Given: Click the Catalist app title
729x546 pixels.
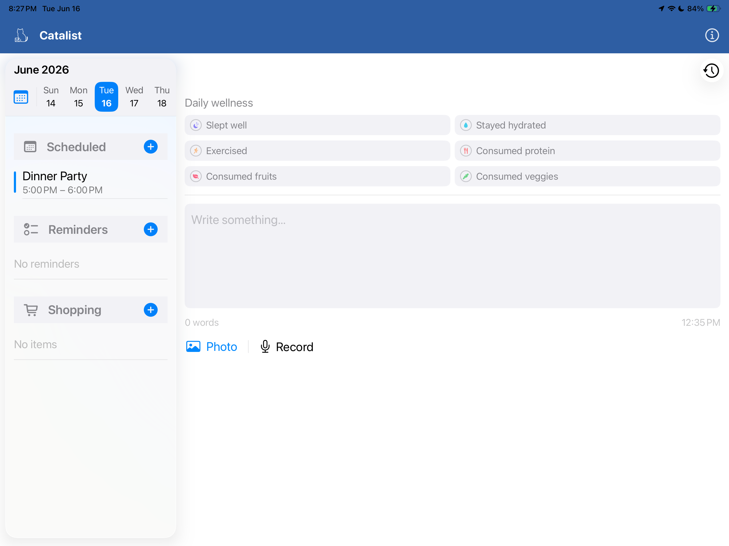Looking at the screenshot, I should click(61, 35).
